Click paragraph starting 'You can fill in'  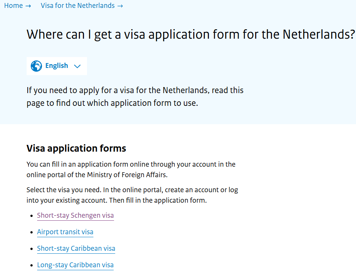131,169
